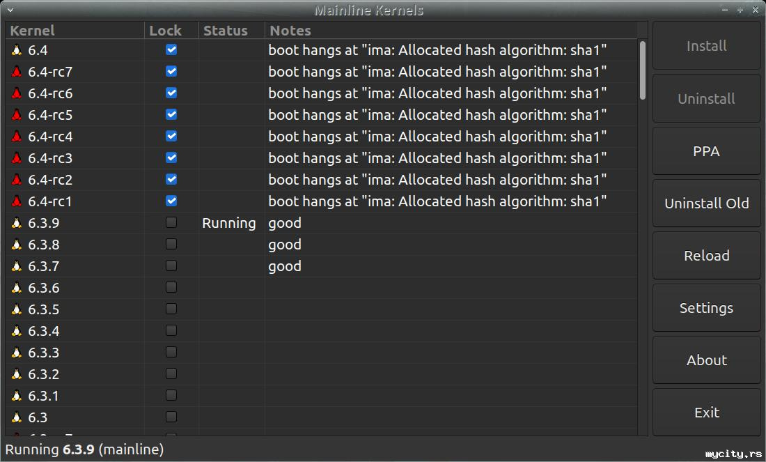Click the penguin icon beside kernel 6.4
Image resolution: width=766 pixels, height=462 pixels.
pos(17,50)
